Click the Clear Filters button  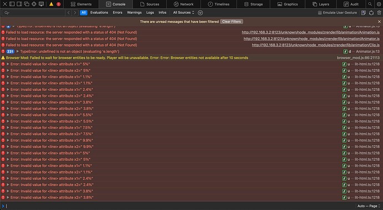point(231,22)
